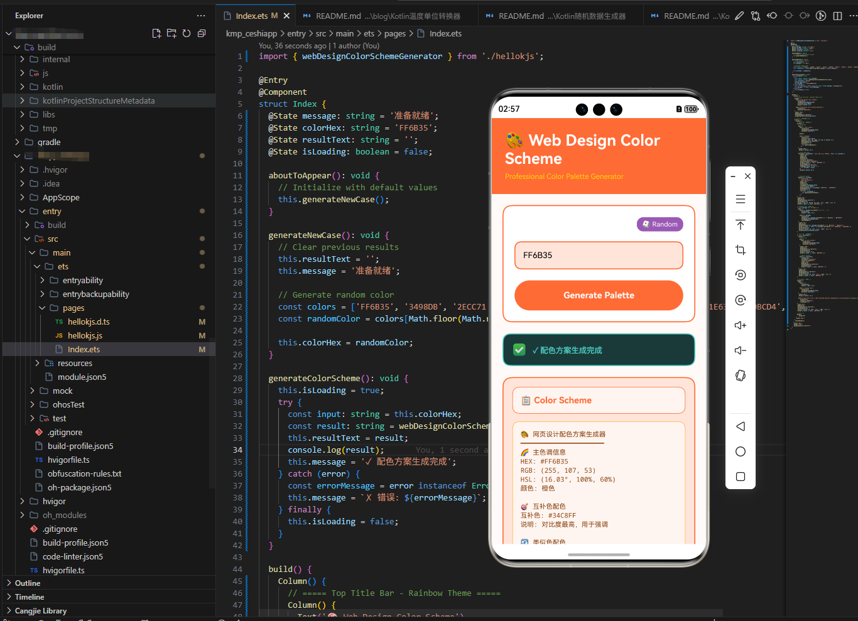Viewport: 858px width, 621px height.
Task: Tap emulator Back triangle button
Action: pyautogui.click(x=741, y=426)
